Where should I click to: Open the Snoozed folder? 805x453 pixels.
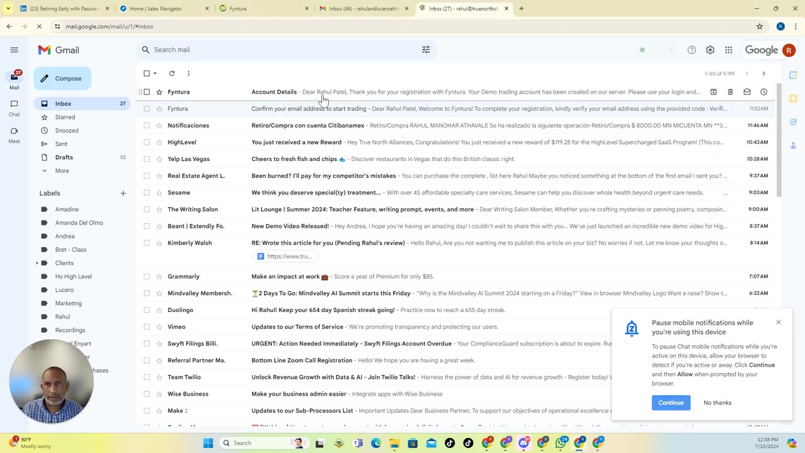click(x=82, y=130)
